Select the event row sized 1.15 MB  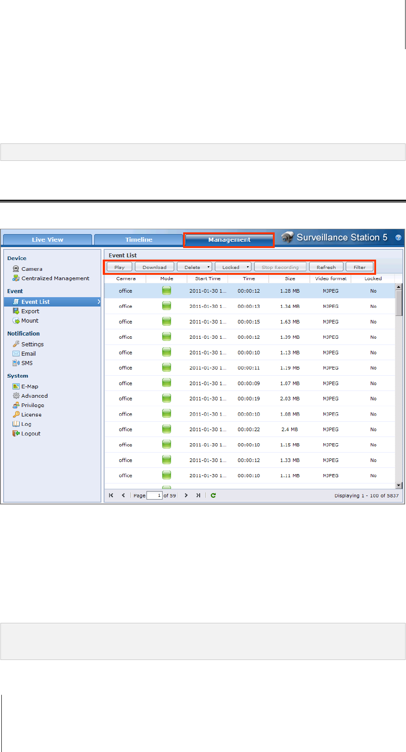click(x=250, y=445)
